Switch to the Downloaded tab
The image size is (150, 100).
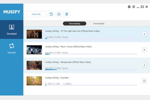tap(99, 23)
